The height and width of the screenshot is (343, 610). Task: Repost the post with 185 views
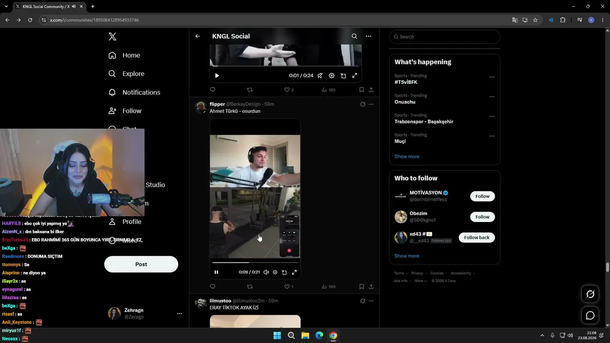250,90
